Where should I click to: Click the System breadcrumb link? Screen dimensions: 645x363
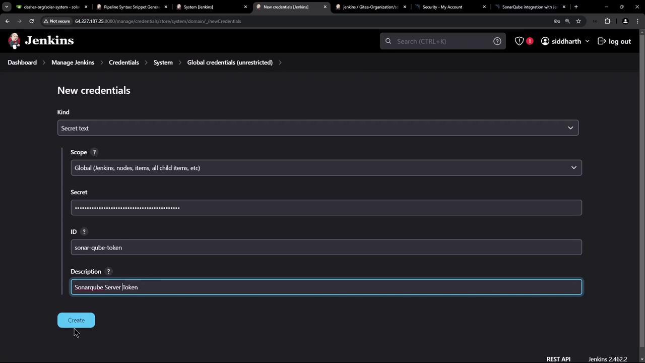point(163,63)
